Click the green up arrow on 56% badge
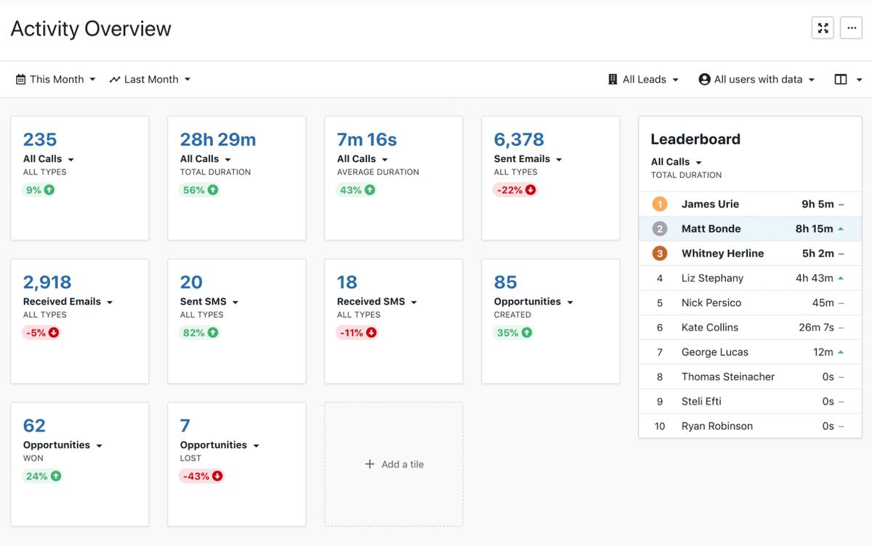872x547 pixels. click(x=213, y=190)
